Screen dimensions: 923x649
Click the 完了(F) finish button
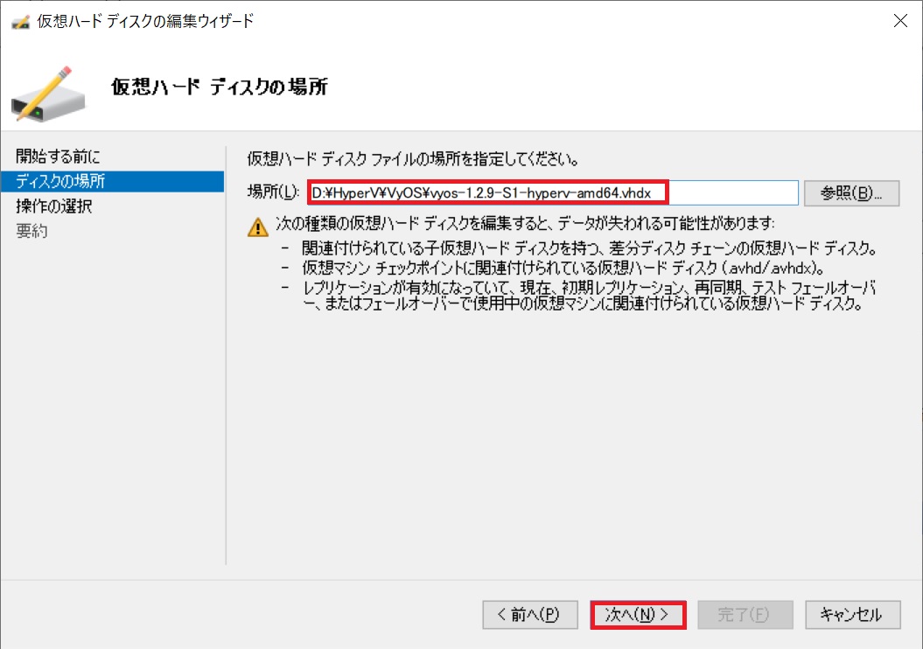[x=745, y=615]
